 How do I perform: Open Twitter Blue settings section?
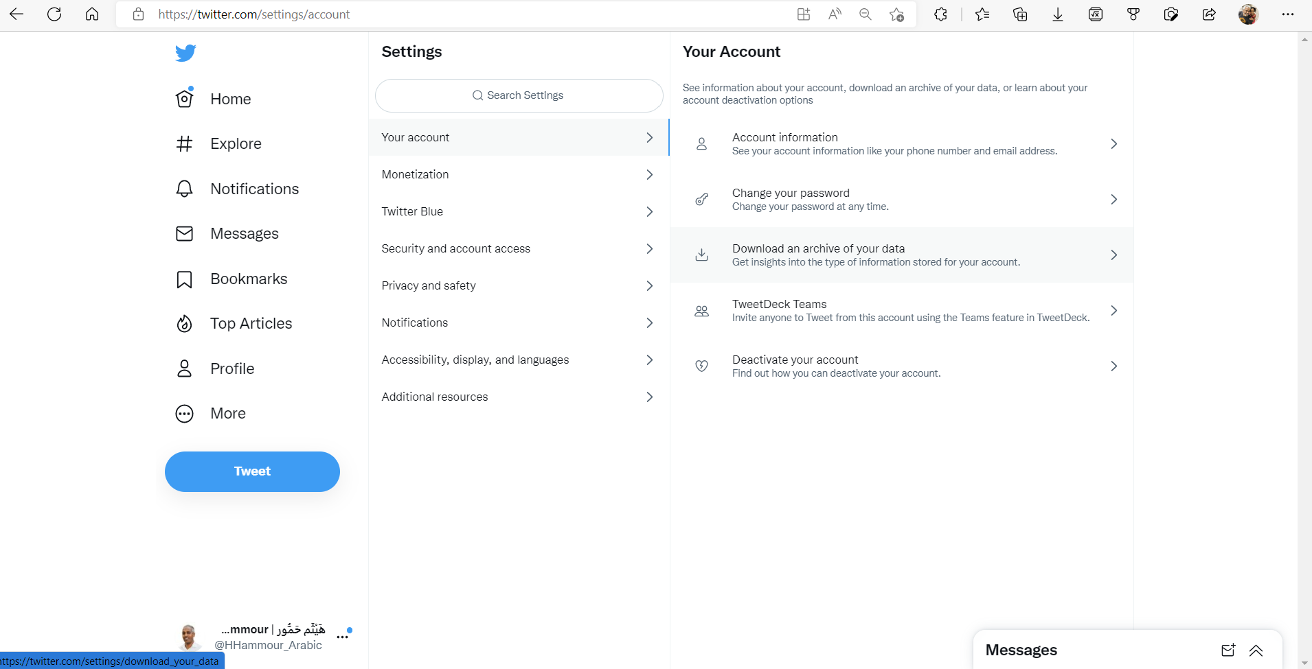519,211
